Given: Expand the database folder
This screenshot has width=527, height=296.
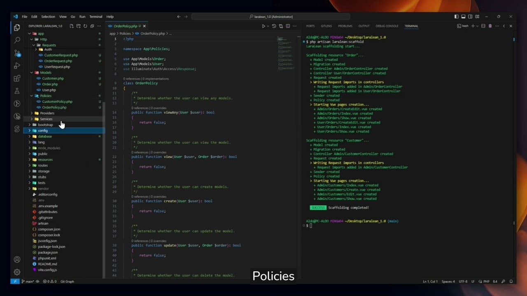Looking at the screenshot, I should [x=30, y=136].
